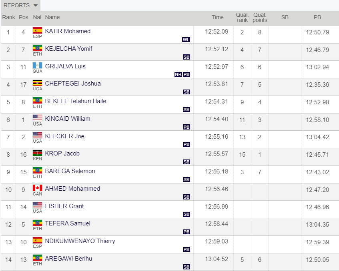Click the Qual. rank column header
This screenshot has height=271, width=339.
242,18
